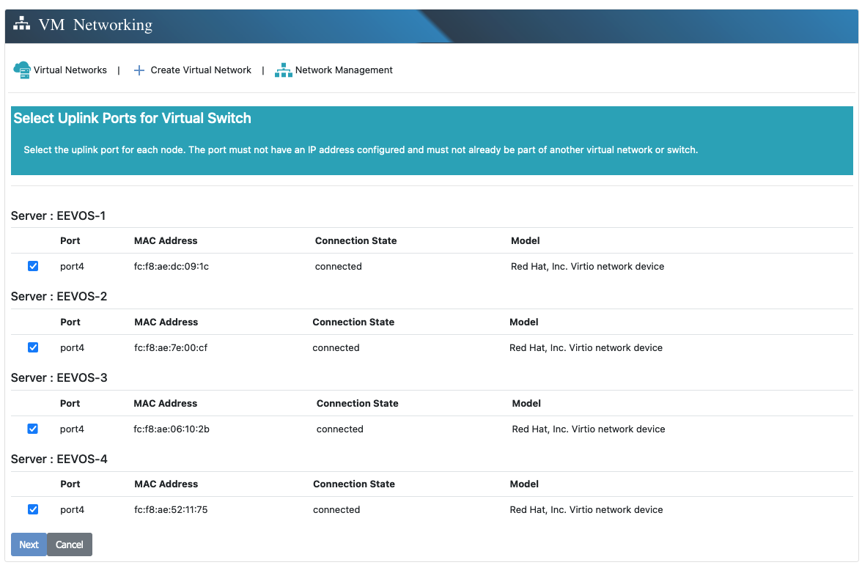Viewport: 862px width, 565px height.
Task: Click EEVOS-4 MAC address fc:f8:ae:52:11:75
Action: point(171,510)
